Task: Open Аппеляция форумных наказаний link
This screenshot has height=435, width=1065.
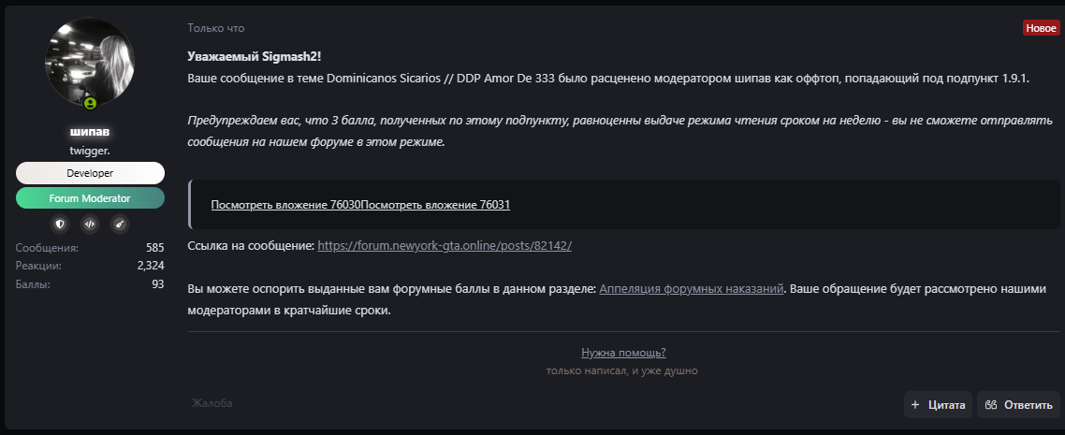Action: coord(693,288)
